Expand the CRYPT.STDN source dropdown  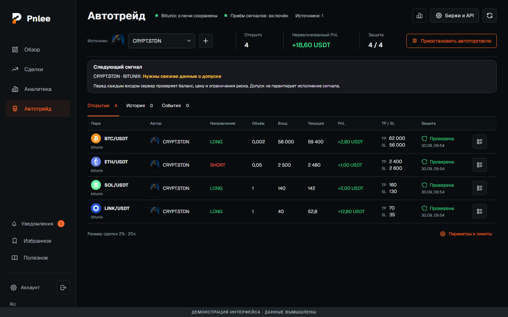[x=162, y=41]
